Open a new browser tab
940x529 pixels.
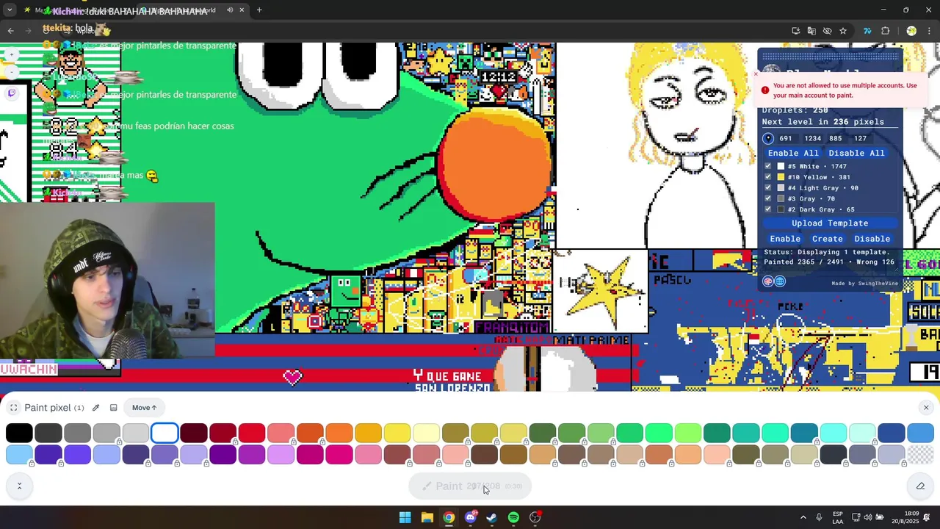[x=259, y=10]
